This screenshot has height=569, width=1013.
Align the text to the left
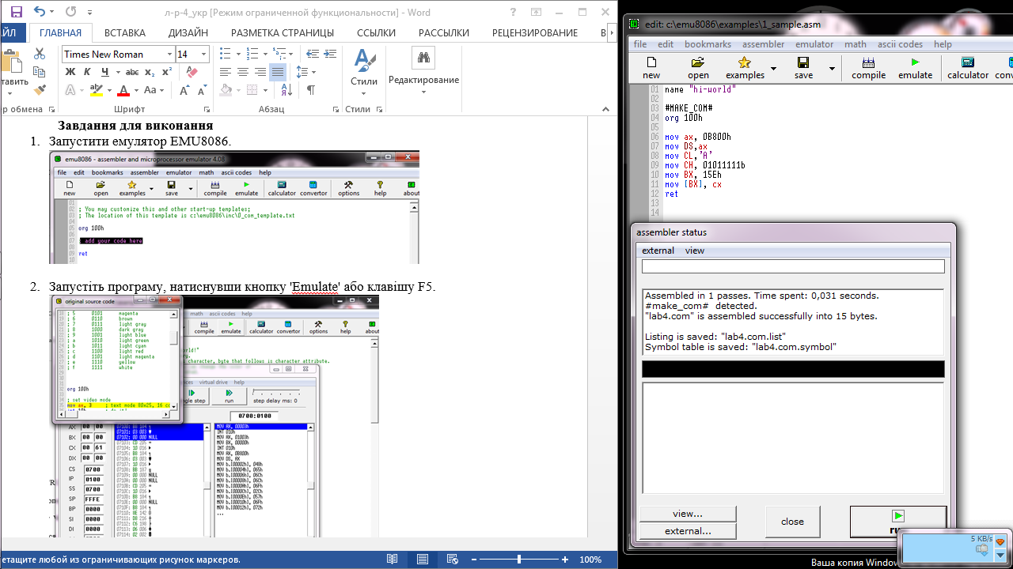225,72
